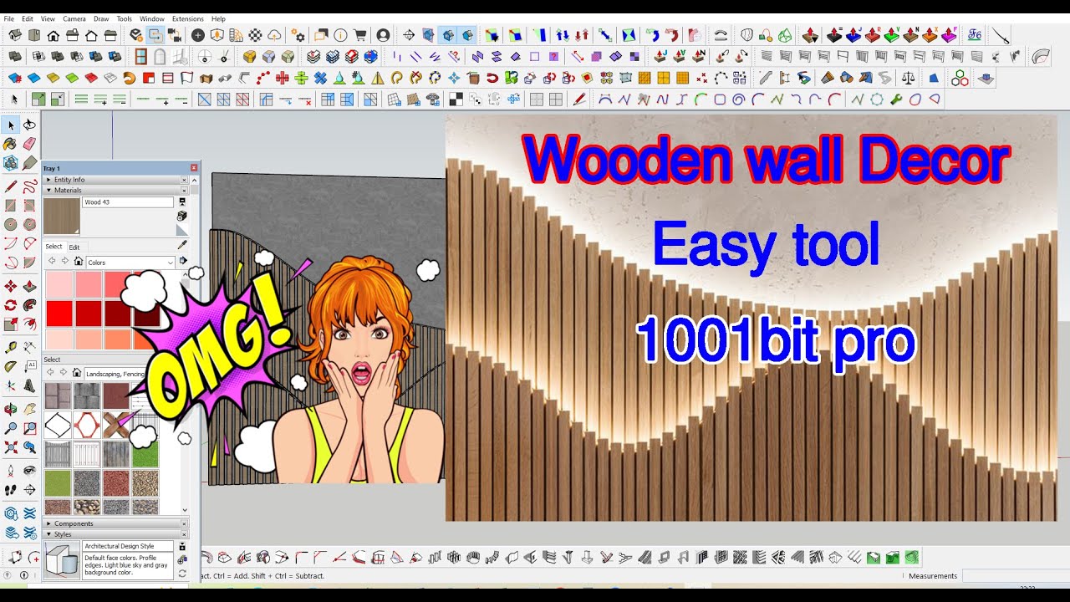Open the Camera menu
Viewport: 1070px width, 602px height.
tap(74, 18)
